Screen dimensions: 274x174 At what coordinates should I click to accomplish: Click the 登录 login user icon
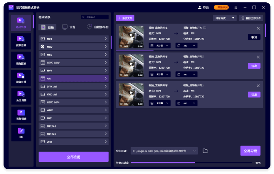click(x=200, y=7)
